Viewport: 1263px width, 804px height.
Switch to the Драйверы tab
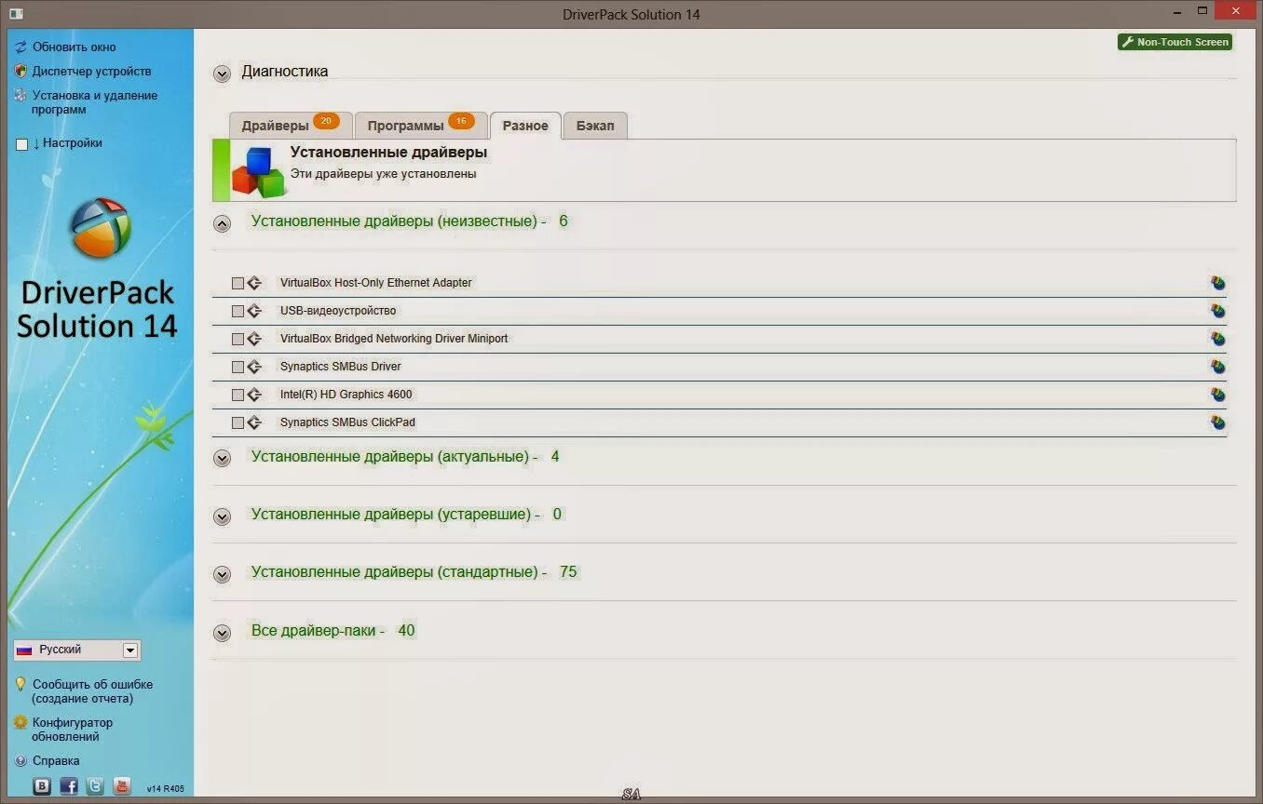pyautogui.click(x=291, y=125)
